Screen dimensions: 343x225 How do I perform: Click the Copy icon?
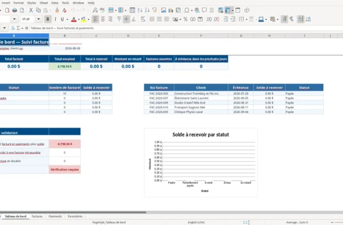click(38, 10)
